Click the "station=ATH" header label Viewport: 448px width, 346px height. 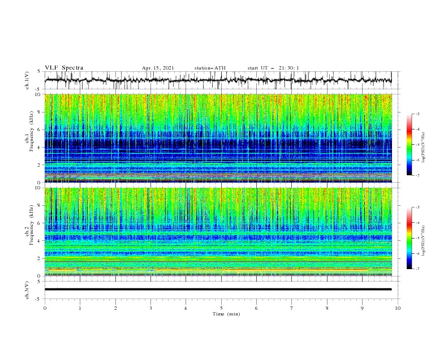coord(210,68)
